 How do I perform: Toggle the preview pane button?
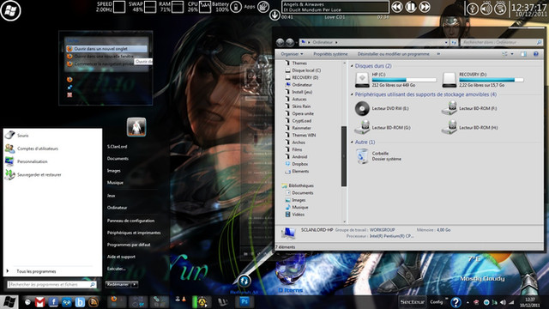(x=523, y=54)
